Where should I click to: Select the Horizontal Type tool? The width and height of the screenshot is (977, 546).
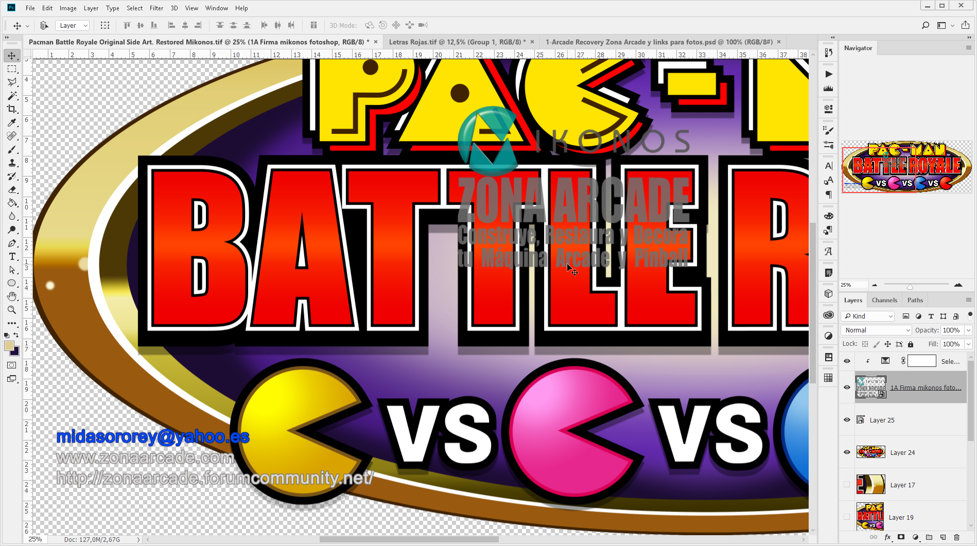click(12, 257)
